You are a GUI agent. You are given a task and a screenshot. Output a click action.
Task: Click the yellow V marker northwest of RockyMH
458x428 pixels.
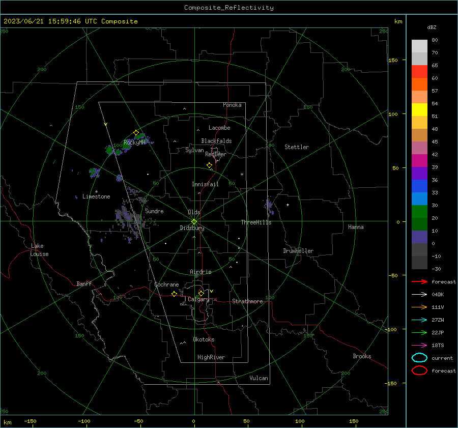[106, 124]
